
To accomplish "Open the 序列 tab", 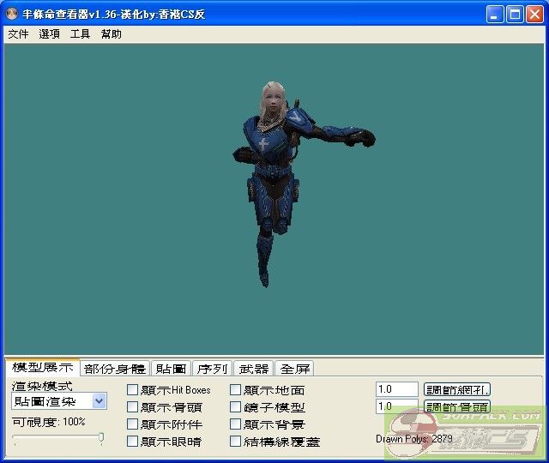I will [x=212, y=369].
